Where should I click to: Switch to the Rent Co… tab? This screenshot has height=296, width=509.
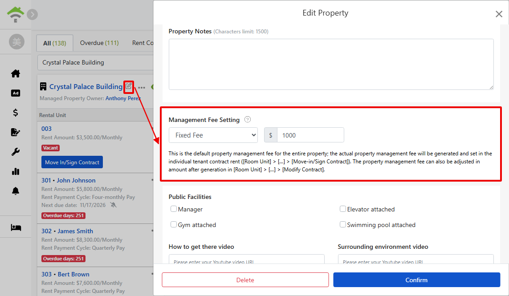[x=142, y=43]
